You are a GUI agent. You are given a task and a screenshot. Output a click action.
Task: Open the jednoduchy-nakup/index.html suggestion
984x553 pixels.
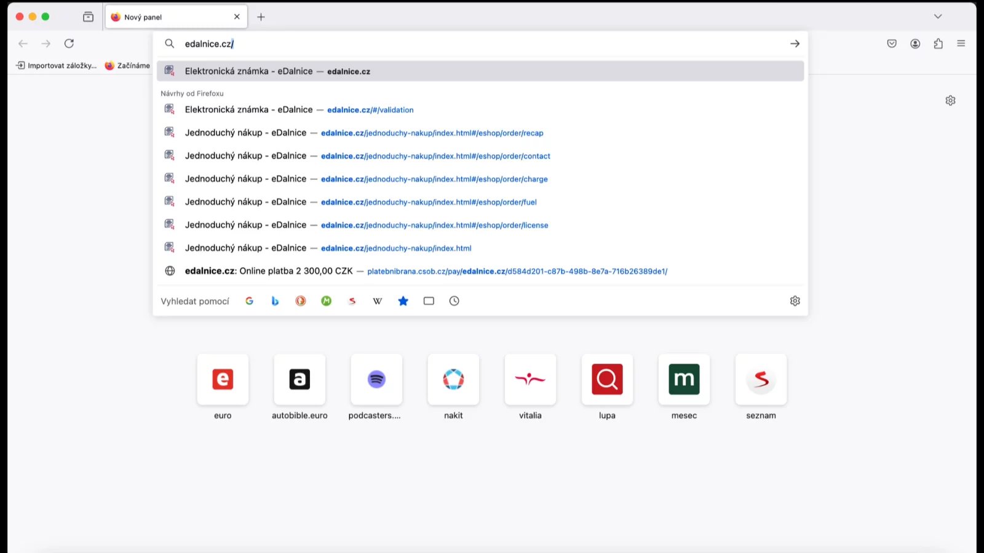point(480,248)
